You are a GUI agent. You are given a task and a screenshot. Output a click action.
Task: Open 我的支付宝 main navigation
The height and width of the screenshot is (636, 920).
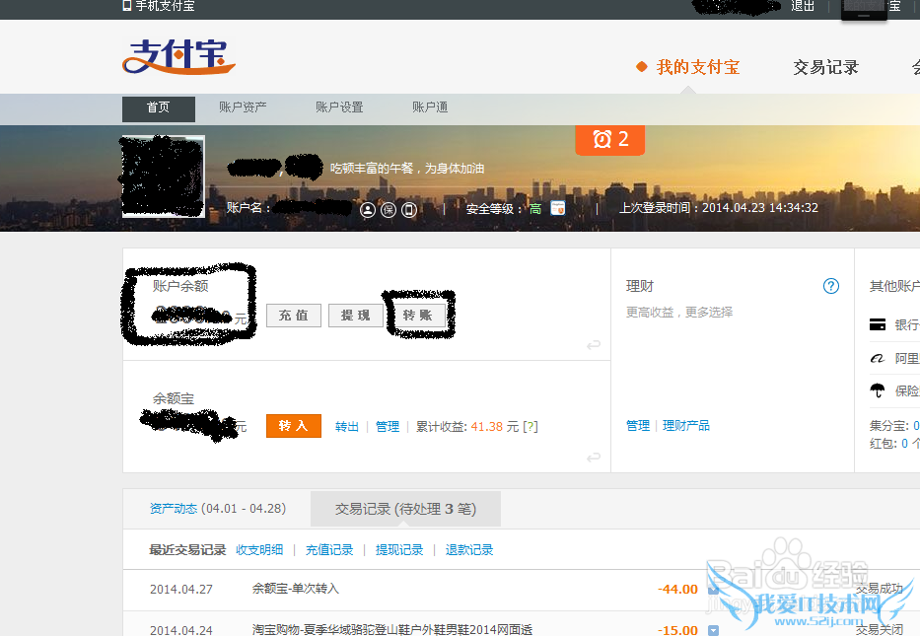[x=697, y=67]
